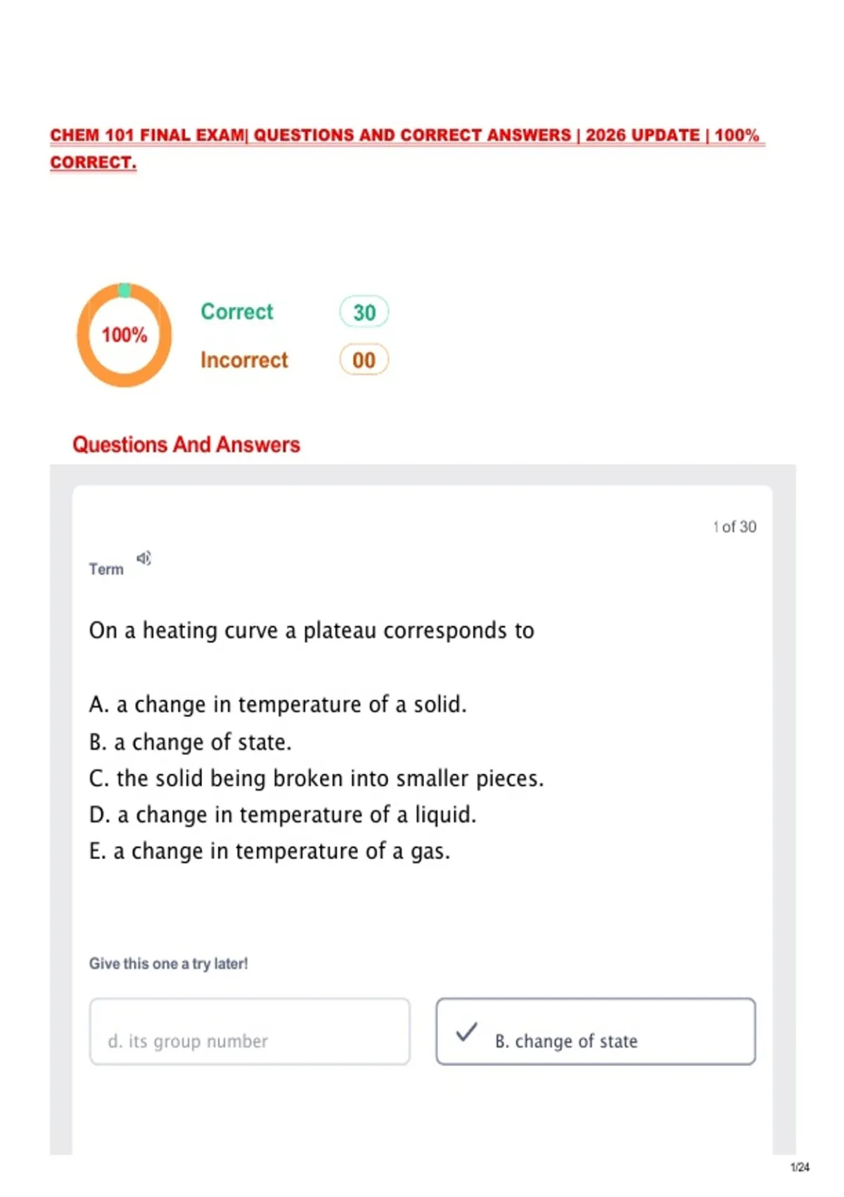The height and width of the screenshot is (1197, 844).
Task: Click the 'Questions And Answers' heading
Action: 186,444
